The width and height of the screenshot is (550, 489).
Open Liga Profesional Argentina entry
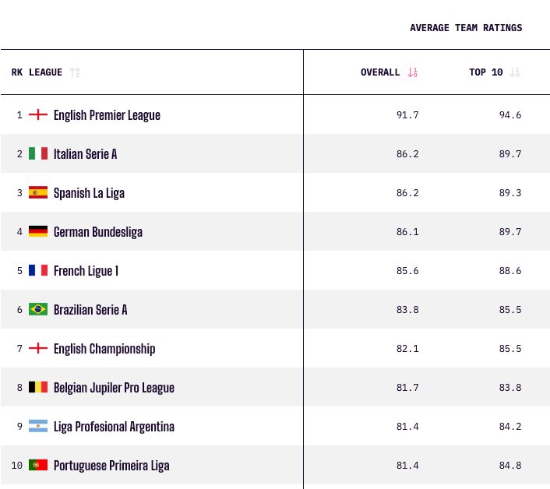(114, 427)
